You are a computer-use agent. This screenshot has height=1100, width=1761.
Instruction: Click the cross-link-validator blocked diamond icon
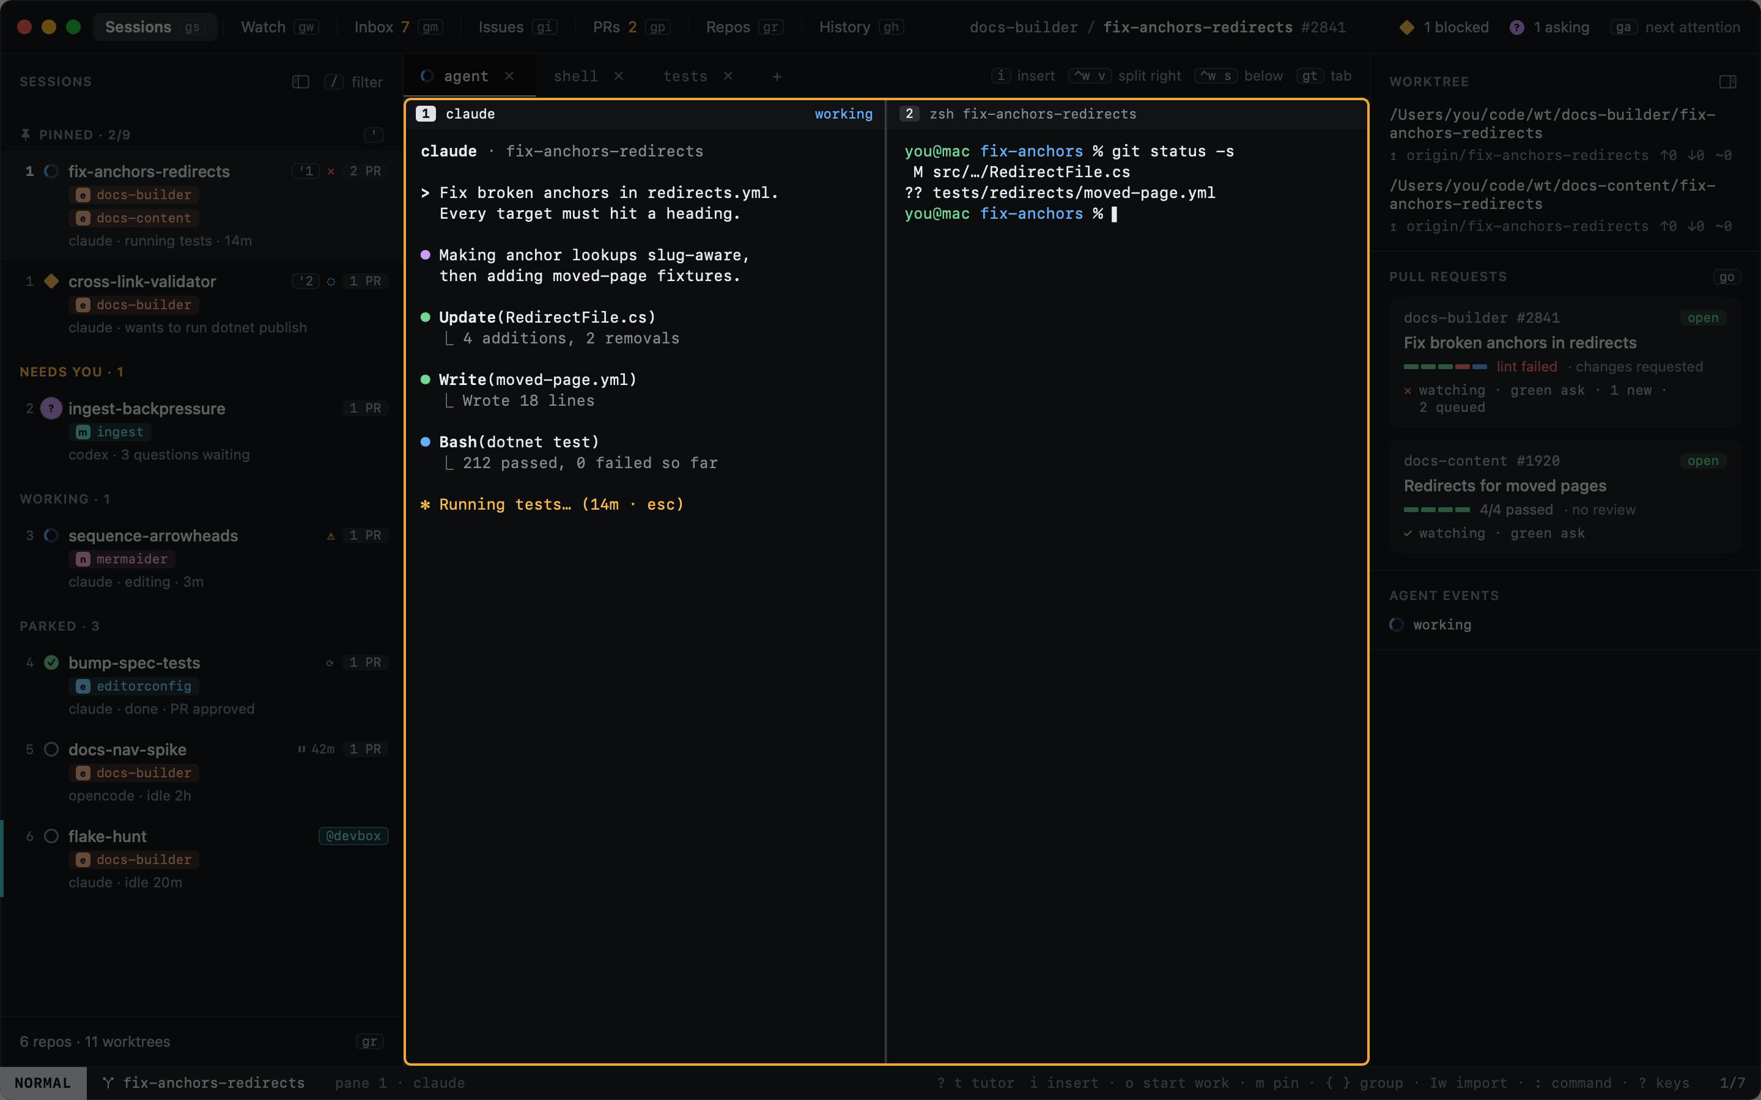coord(51,281)
